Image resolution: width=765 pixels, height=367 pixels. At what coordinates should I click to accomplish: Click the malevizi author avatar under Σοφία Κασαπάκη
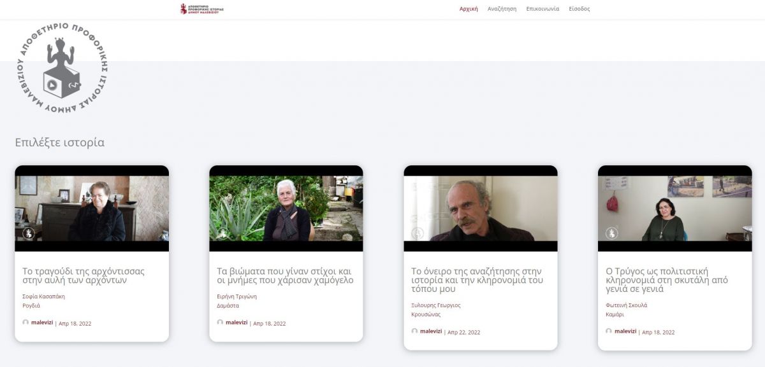click(x=25, y=322)
